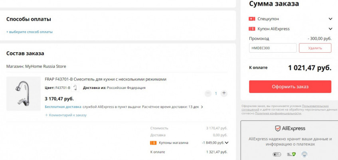This screenshot has height=160, width=338.
Task: Expand the Купон AliExpress chevron
Action: point(330,29)
